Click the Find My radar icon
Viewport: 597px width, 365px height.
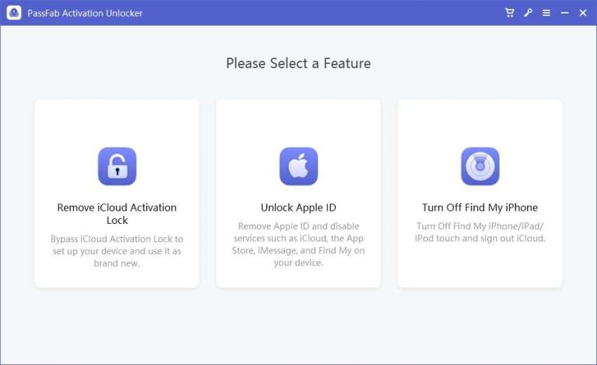(480, 166)
